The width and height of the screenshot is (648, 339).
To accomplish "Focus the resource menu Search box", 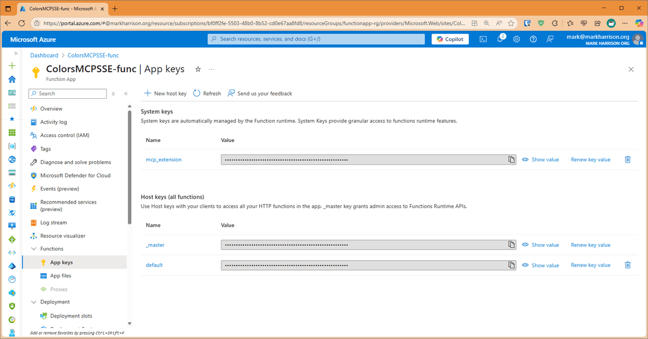I will point(67,93).
